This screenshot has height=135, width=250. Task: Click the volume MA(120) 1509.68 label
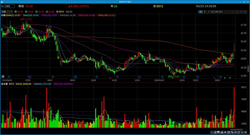tap(62, 84)
